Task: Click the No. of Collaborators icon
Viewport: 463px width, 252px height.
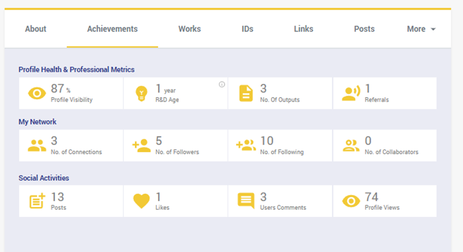Action: pyautogui.click(x=351, y=146)
